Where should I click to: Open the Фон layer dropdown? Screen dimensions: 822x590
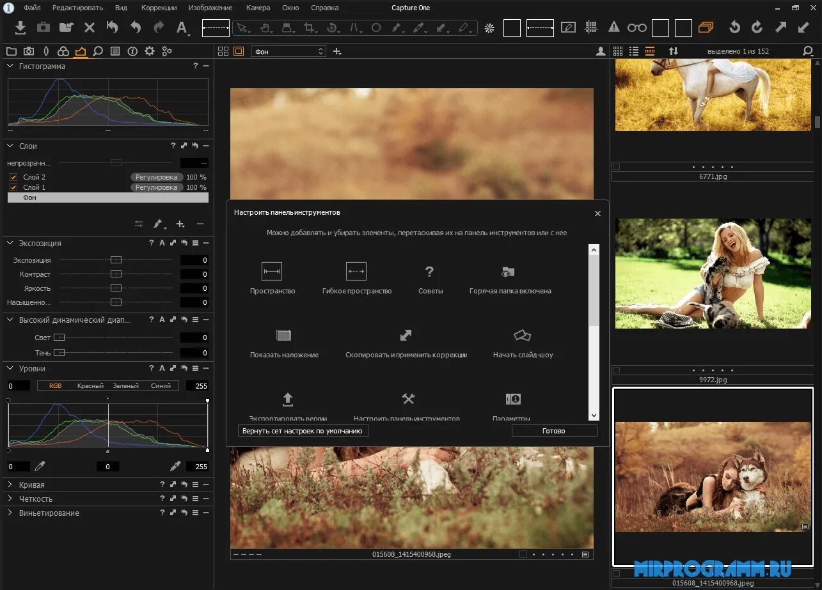(288, 51)
